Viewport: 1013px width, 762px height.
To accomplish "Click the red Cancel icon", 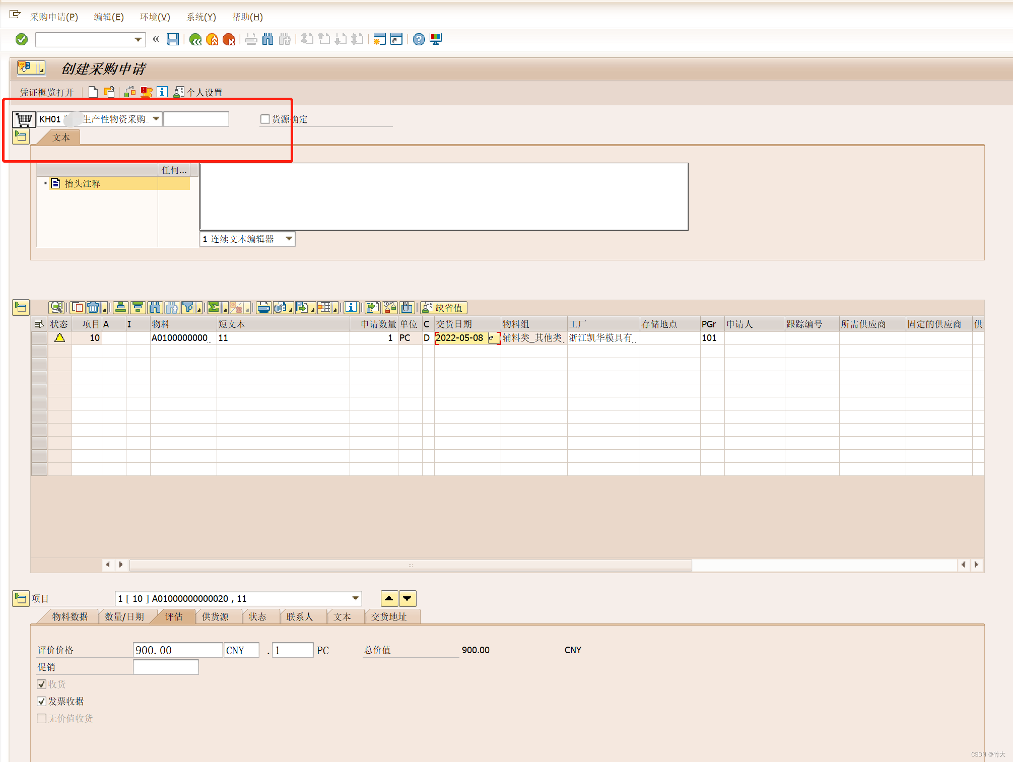I will (229, 39).
